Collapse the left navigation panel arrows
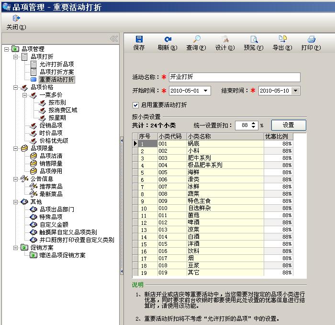The image size is (335, 325). pos(113,39)
